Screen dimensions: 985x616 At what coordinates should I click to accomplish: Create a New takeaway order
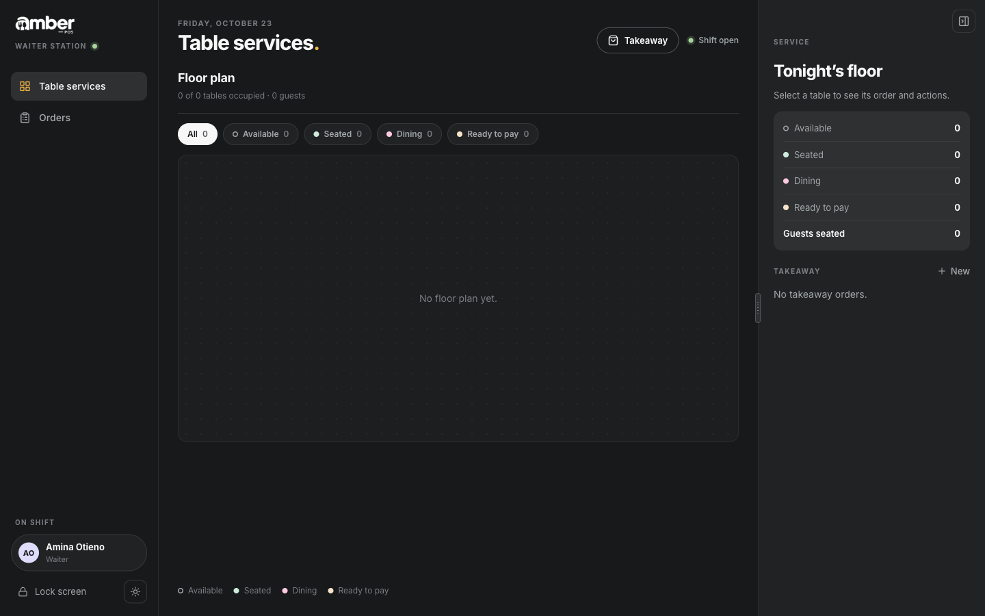pos(954,271)
